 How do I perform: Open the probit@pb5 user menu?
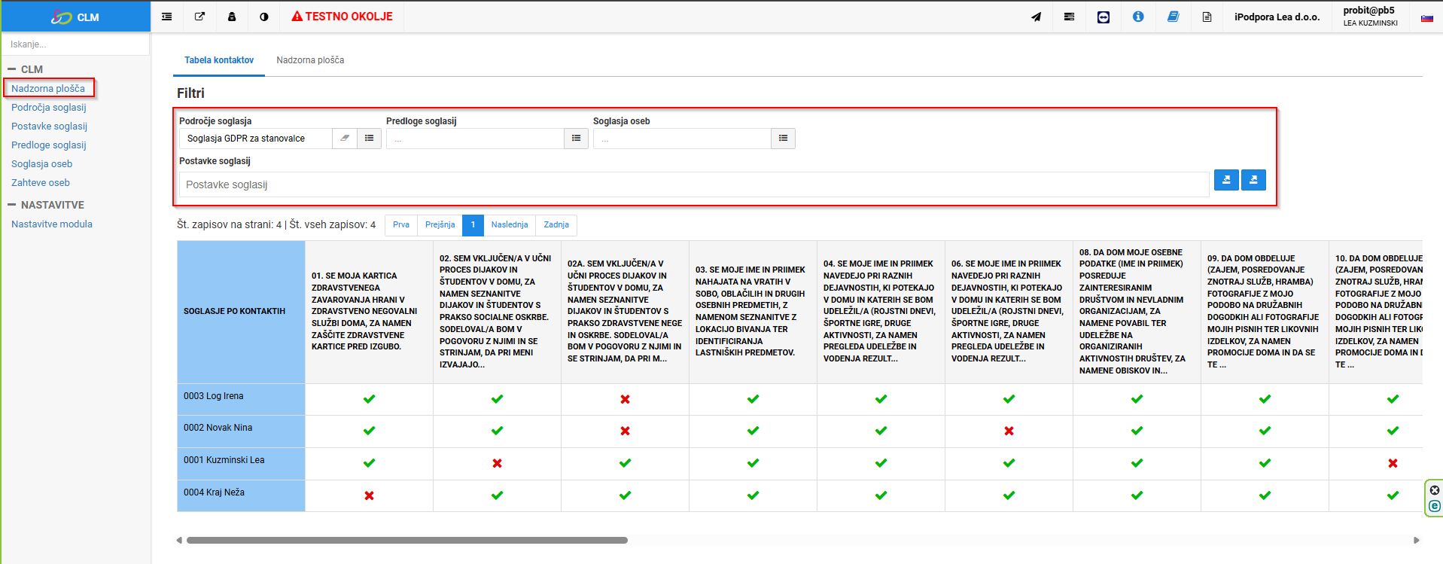(x=1370, y=17)
